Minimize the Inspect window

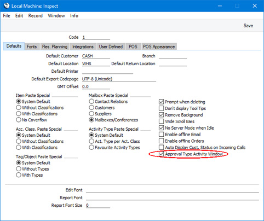tap(220, 6)
